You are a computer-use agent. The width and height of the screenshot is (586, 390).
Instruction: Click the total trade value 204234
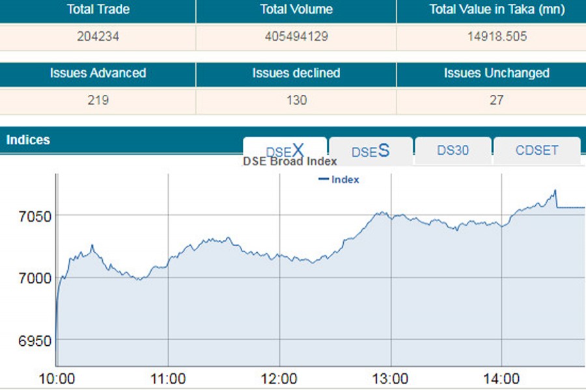pos(96,37)
